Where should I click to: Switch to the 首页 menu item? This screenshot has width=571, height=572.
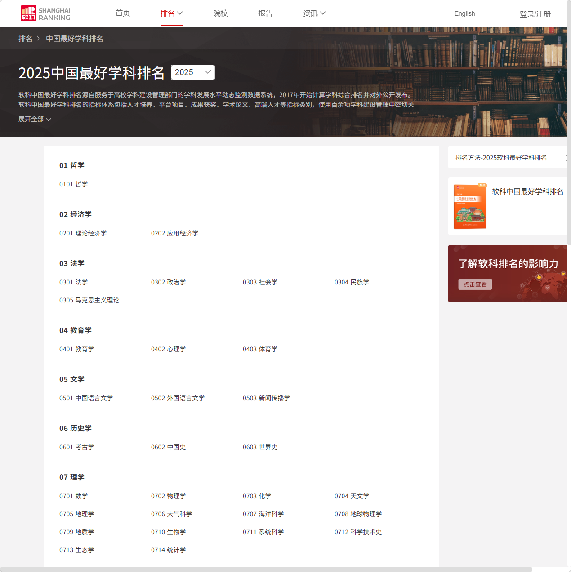pos(122,13)
